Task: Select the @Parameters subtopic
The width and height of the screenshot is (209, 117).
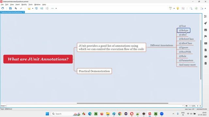Action: [186, 60]
